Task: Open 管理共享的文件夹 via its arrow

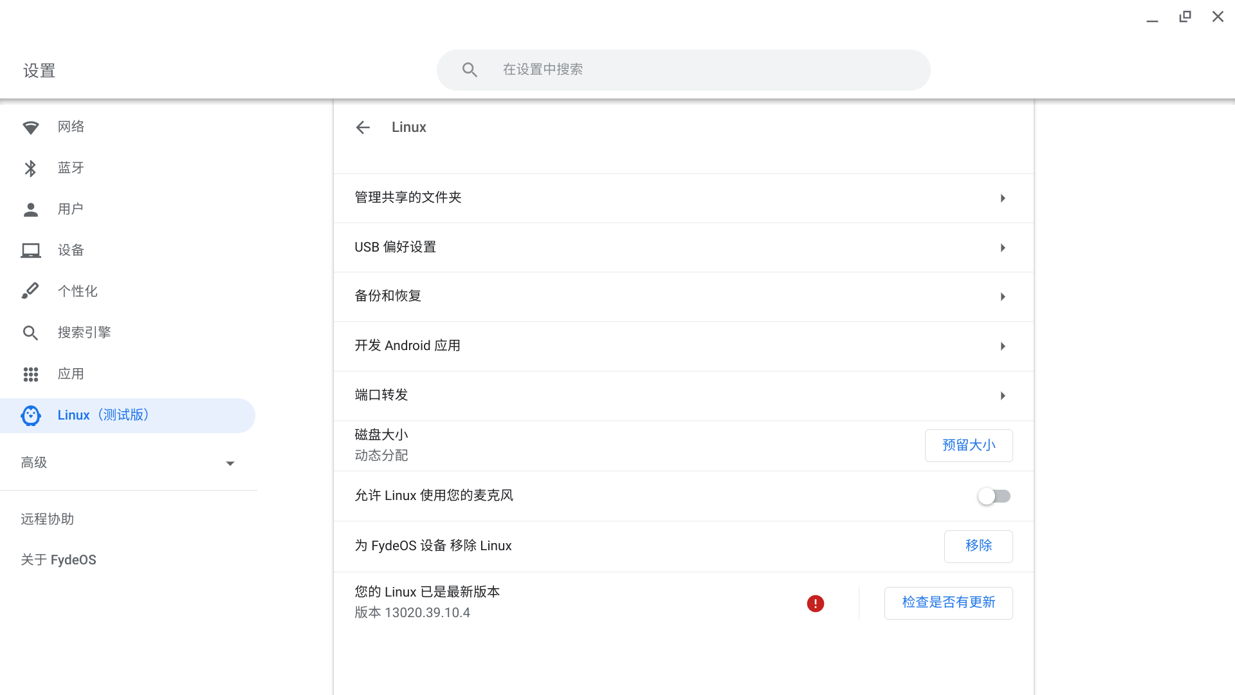Action: tap(1002, 198)
